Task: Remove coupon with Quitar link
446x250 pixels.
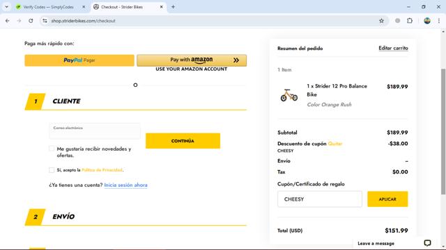Action: pyautogui.click(x=334, y=144)
